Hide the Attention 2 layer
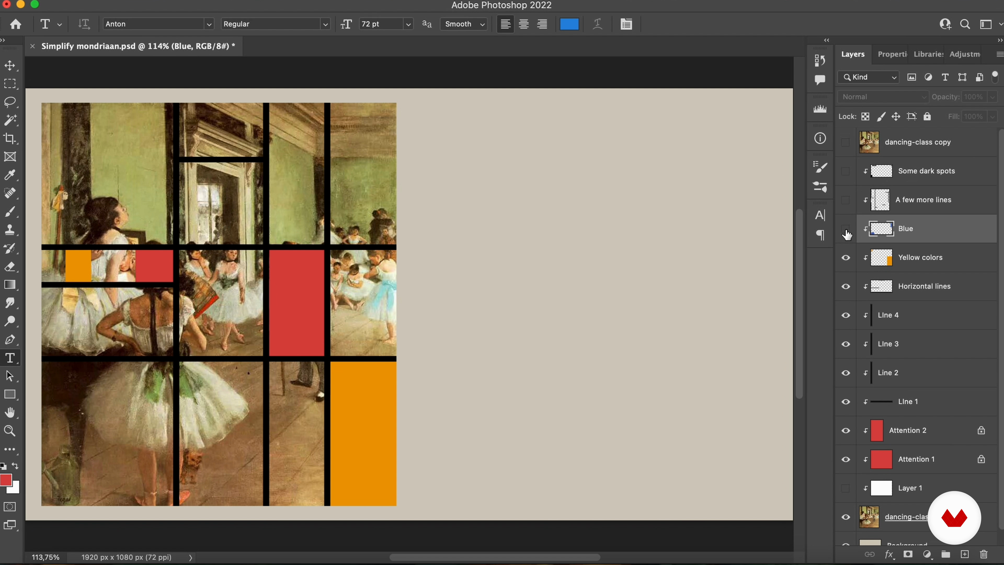 845,431
